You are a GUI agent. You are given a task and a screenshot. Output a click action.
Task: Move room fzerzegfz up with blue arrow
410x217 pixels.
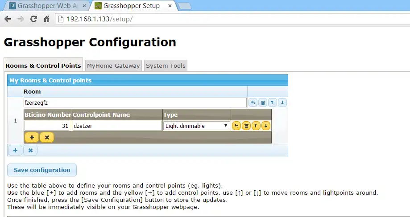(x=273, y=102)
